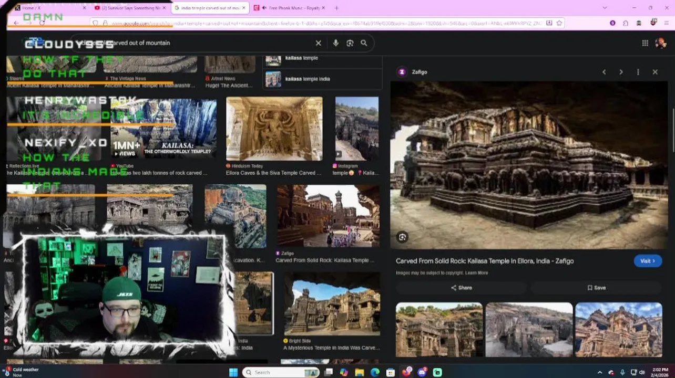Image resolution: width=675 pixels, height=378 pixels.
Task: Click the Zafigo source name in panel header
Action: pyautogui.click(x=420, y=72)
